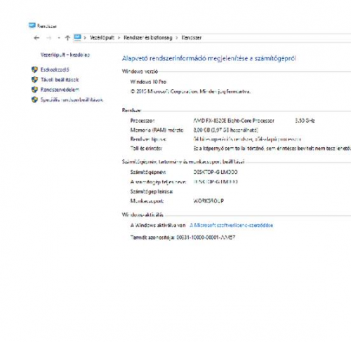Click the Rendszer típusa 64 bites value

pyautogui.click(x=247, y=139)
